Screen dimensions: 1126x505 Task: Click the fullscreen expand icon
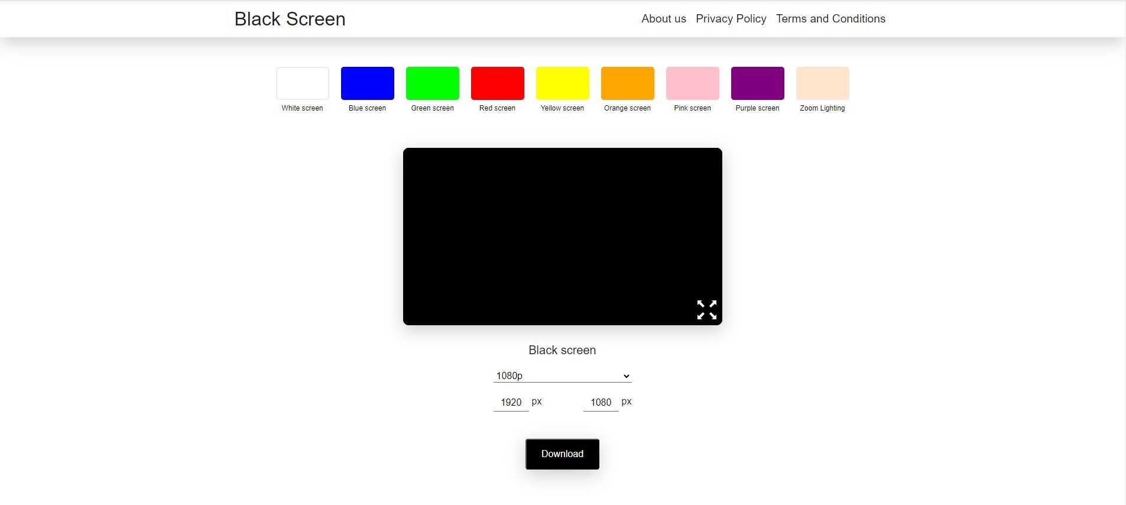tap(706, 310)
